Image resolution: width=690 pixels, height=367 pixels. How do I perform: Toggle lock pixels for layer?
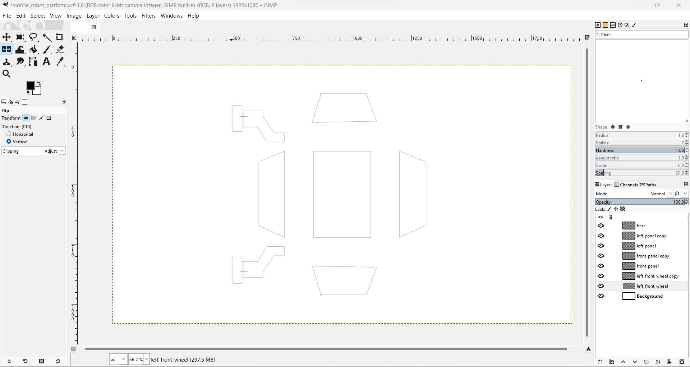tap(609, 209)
